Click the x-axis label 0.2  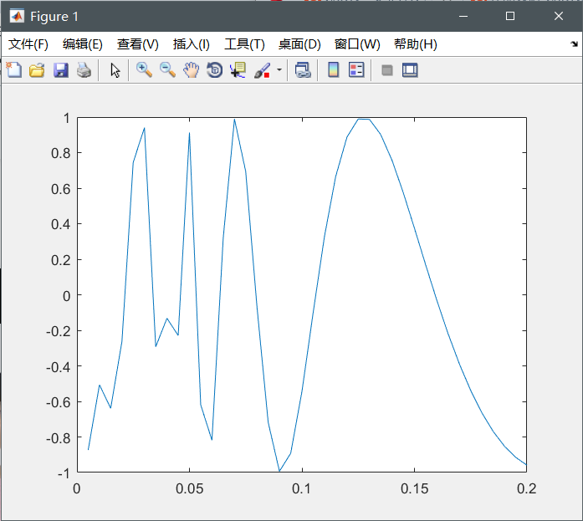pos(526,488)
